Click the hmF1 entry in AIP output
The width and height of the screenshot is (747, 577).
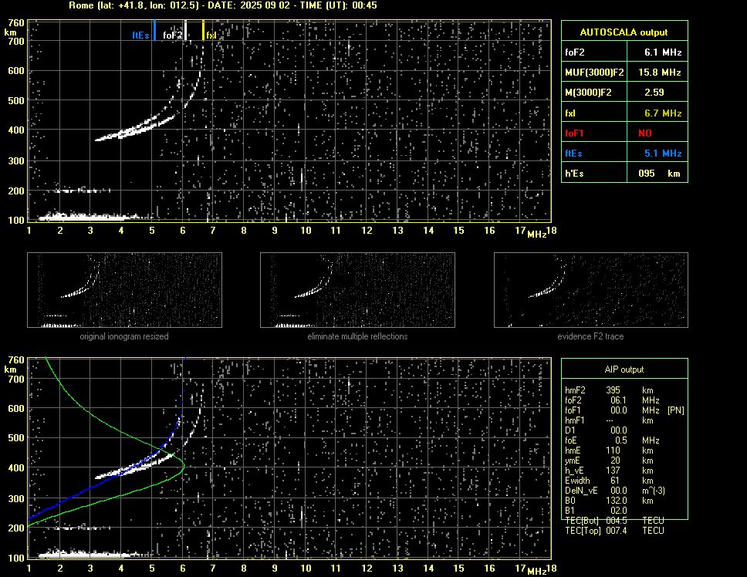coord(609,420)
